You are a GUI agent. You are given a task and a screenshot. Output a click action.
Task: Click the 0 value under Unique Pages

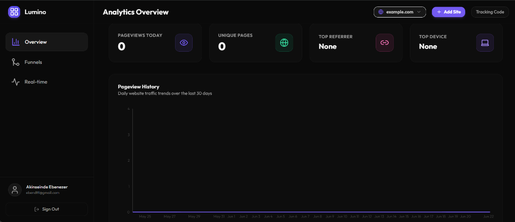click(222, 47)
